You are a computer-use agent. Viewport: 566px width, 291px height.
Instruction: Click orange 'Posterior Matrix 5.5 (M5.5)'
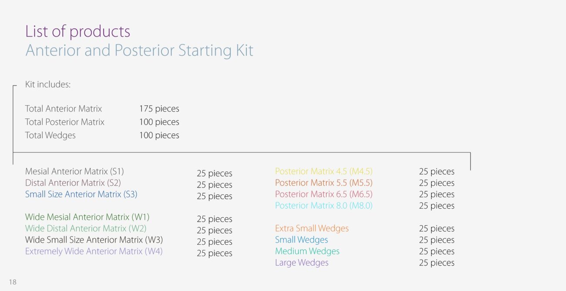[323, 183]
